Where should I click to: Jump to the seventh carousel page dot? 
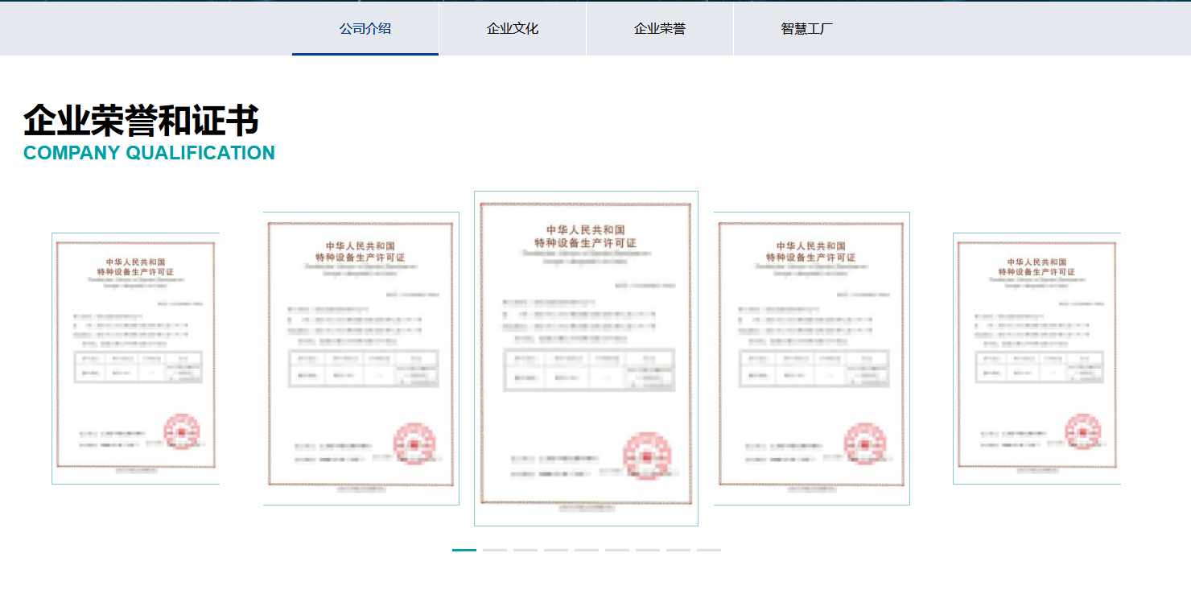648,550
